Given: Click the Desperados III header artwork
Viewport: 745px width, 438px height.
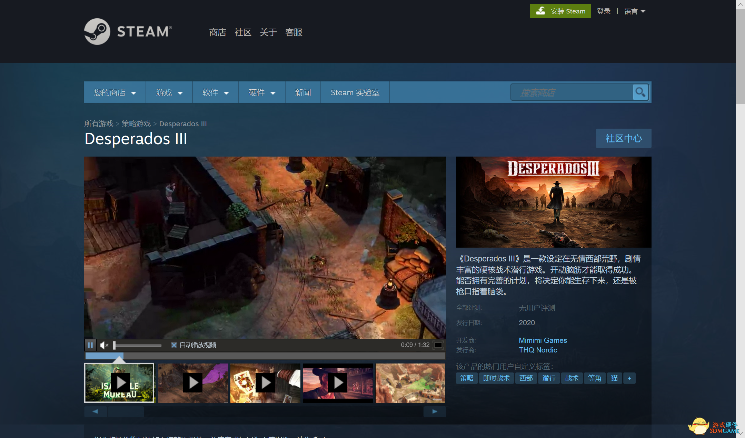Looking at the screenshot, I should click(x=554, y=202).
